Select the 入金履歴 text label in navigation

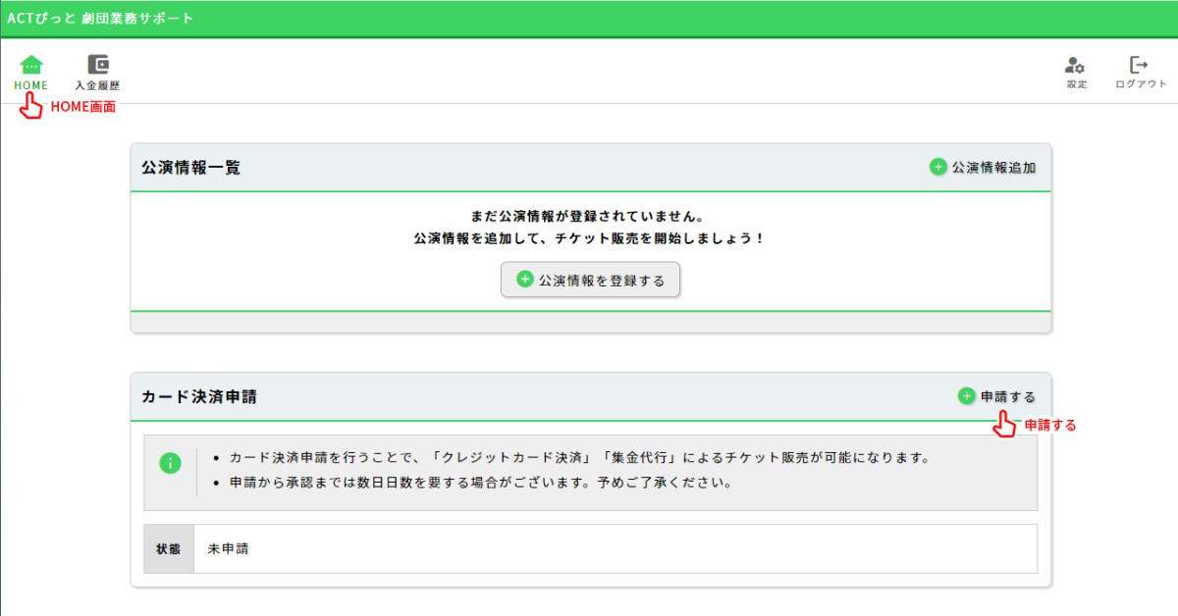click(x=98, y=85)
